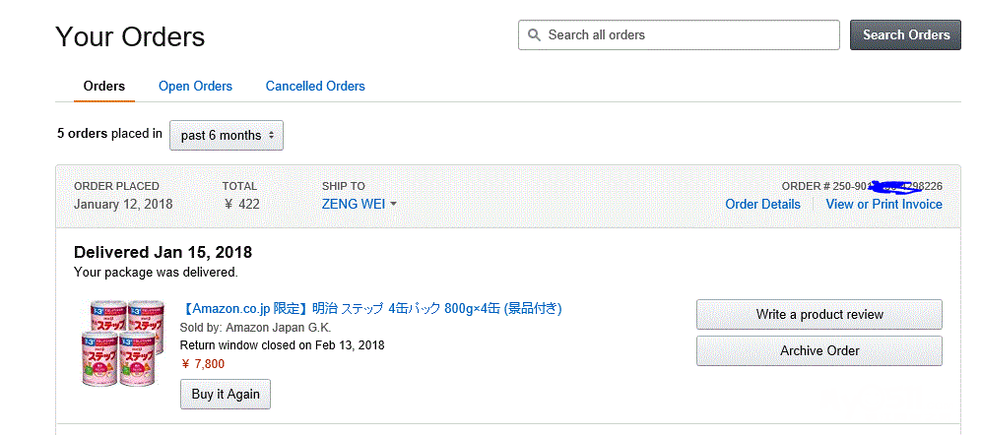Click the ZENG WEI ship-to name
This screenshot has height=435, width=981.
354,205
